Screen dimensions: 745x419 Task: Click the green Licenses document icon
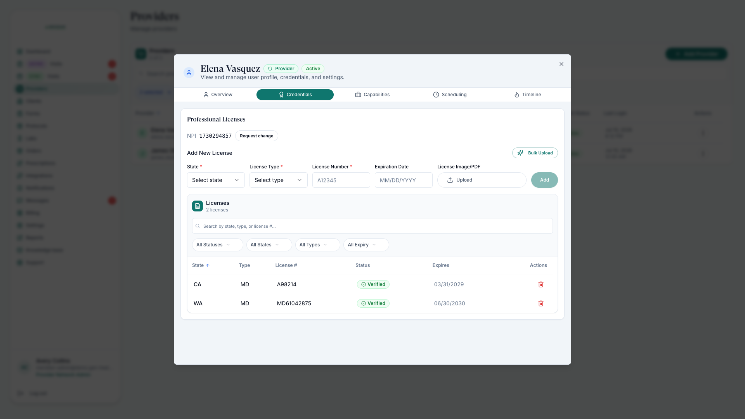pos(198,206)
